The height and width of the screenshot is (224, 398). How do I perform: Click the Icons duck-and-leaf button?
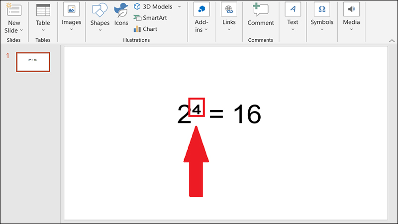[121, 10]
